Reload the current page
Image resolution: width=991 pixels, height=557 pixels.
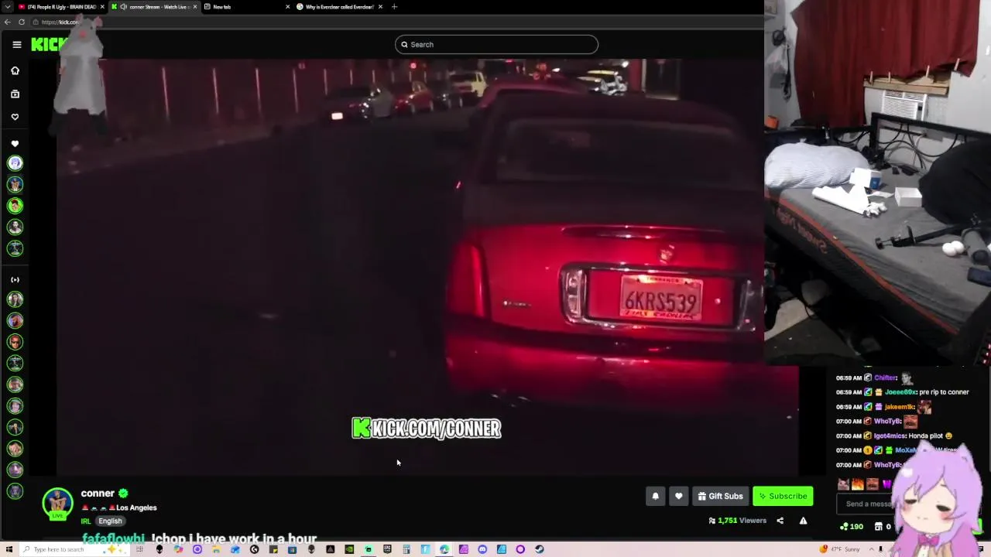coord(22,22)
